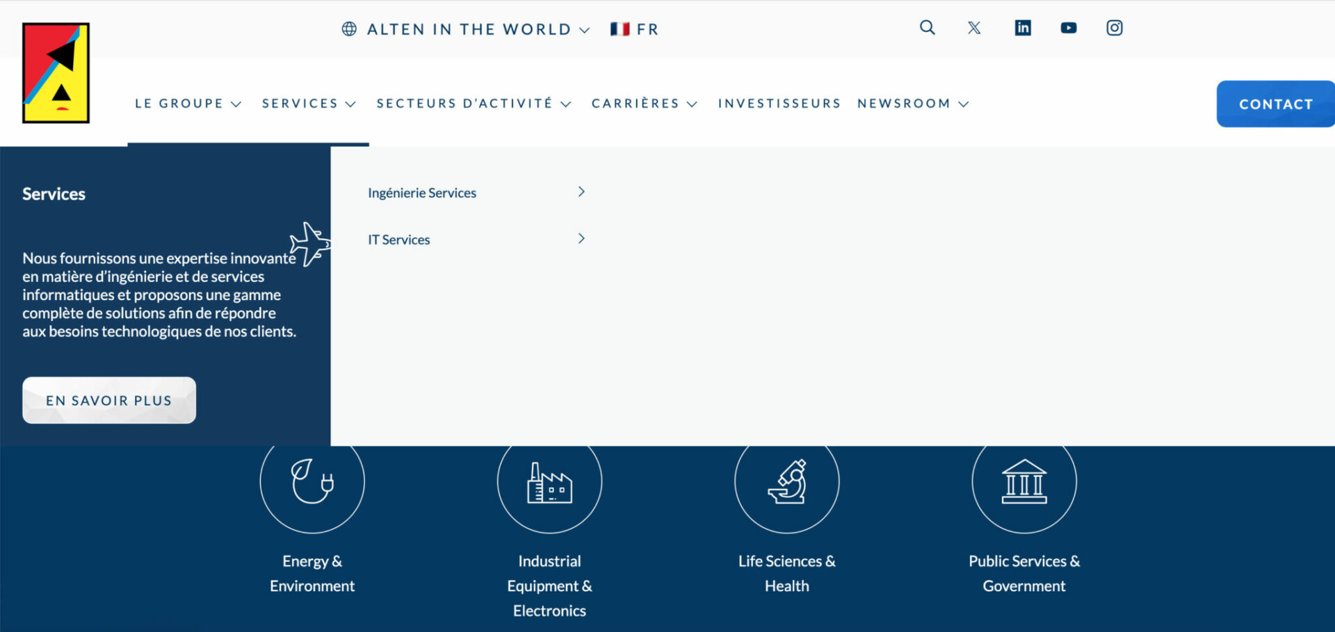Open the YouTube channel icon
Screen dimensions: 1335x632
tap(1069, 28)
